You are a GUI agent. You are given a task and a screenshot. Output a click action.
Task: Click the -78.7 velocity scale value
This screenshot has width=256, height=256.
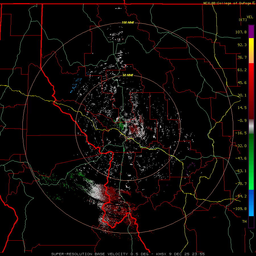(241, 184)
